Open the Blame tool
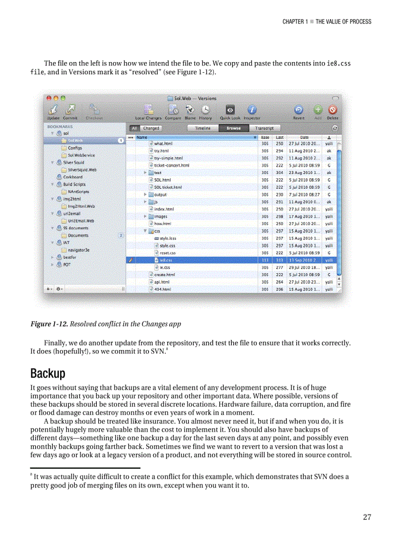399x549 pixels. click(x=190, y=110)
